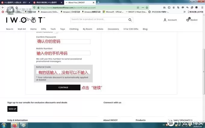The width and height of the screenshot is (205, 128).
Task: Open Amazon.com bookmark
Action: coord(48,12)
